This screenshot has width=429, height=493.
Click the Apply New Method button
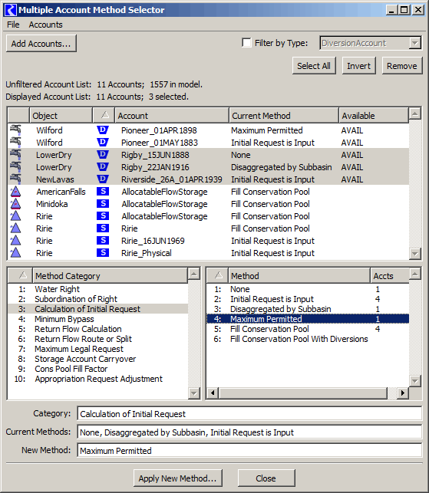point(178,478)
